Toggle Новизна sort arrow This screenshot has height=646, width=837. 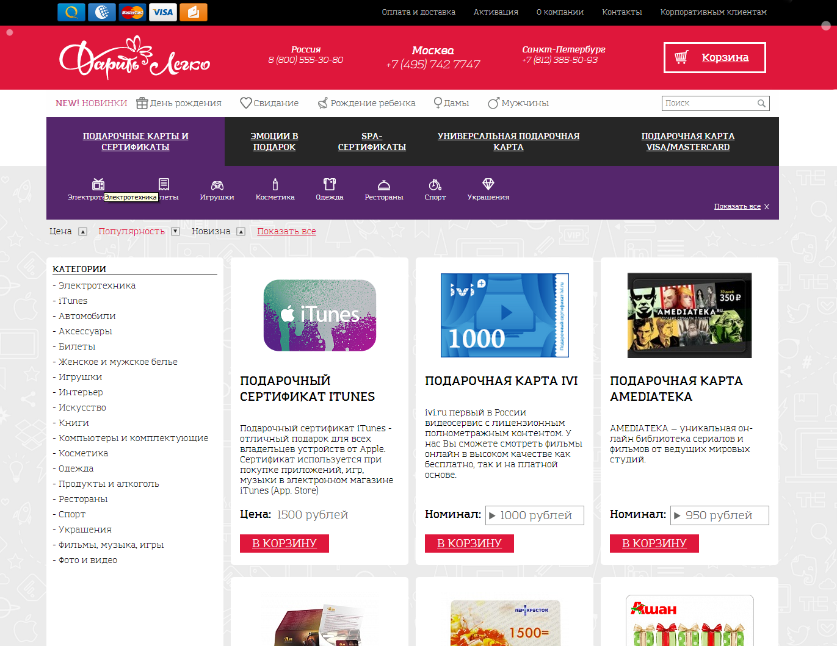tap(241, 232)
